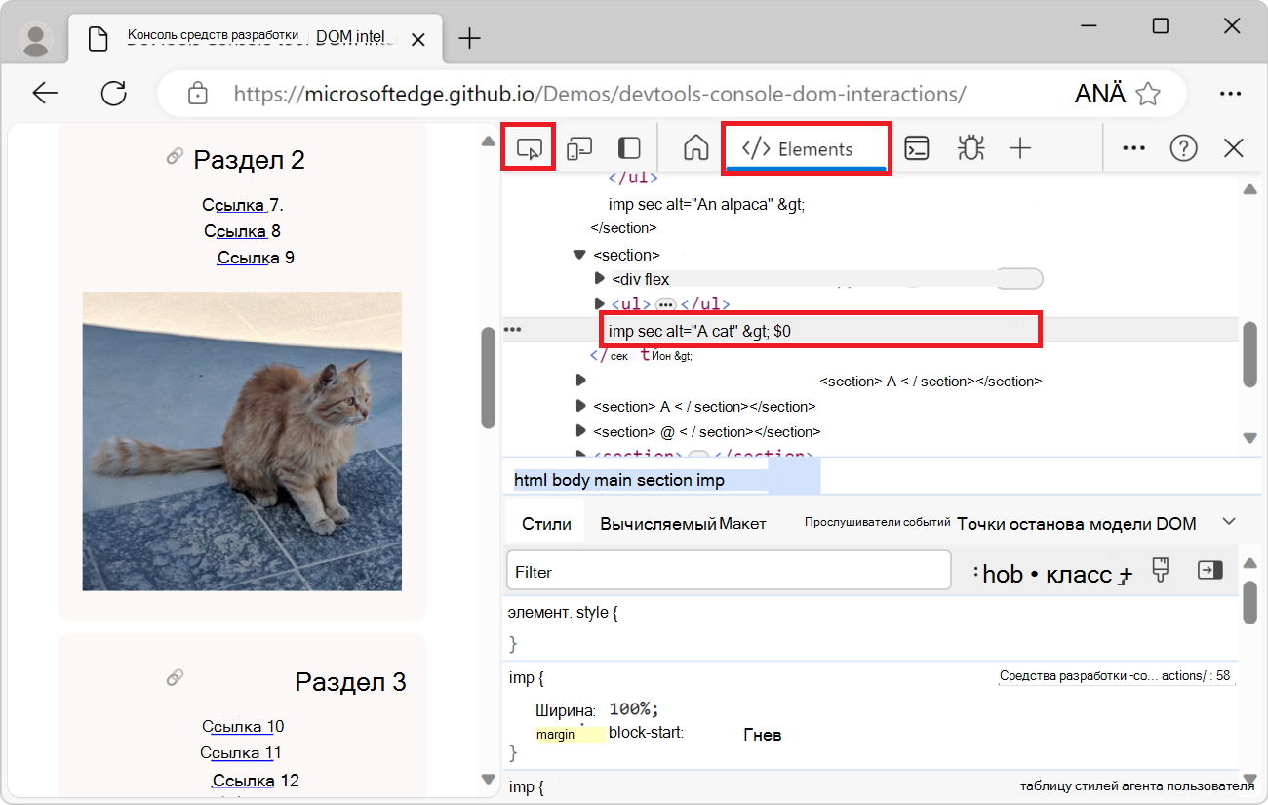Focus the styles Filter field
The width and height of the screenshot is (1268, 805).
729,571
